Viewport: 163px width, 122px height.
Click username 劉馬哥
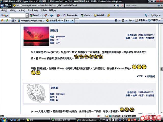54,88
